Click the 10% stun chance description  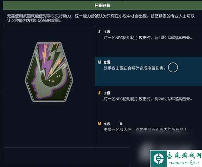tap(148, 38)
